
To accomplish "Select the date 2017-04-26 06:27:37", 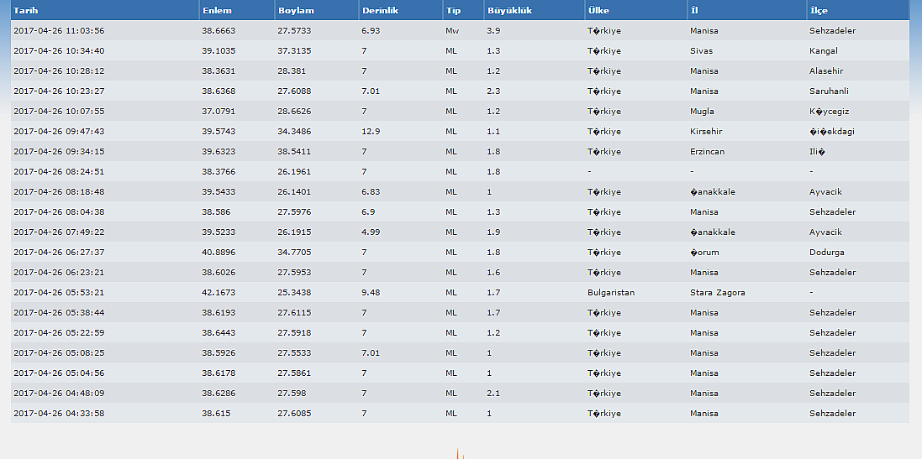I will click(59, 252).
